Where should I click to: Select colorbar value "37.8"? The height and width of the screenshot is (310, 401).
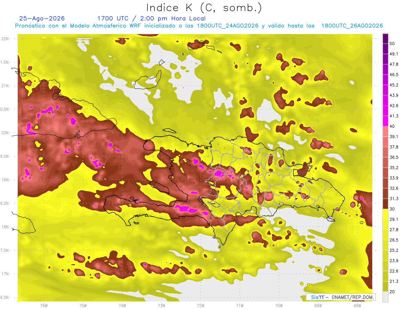pyautogui.click(x=394, y=147)
